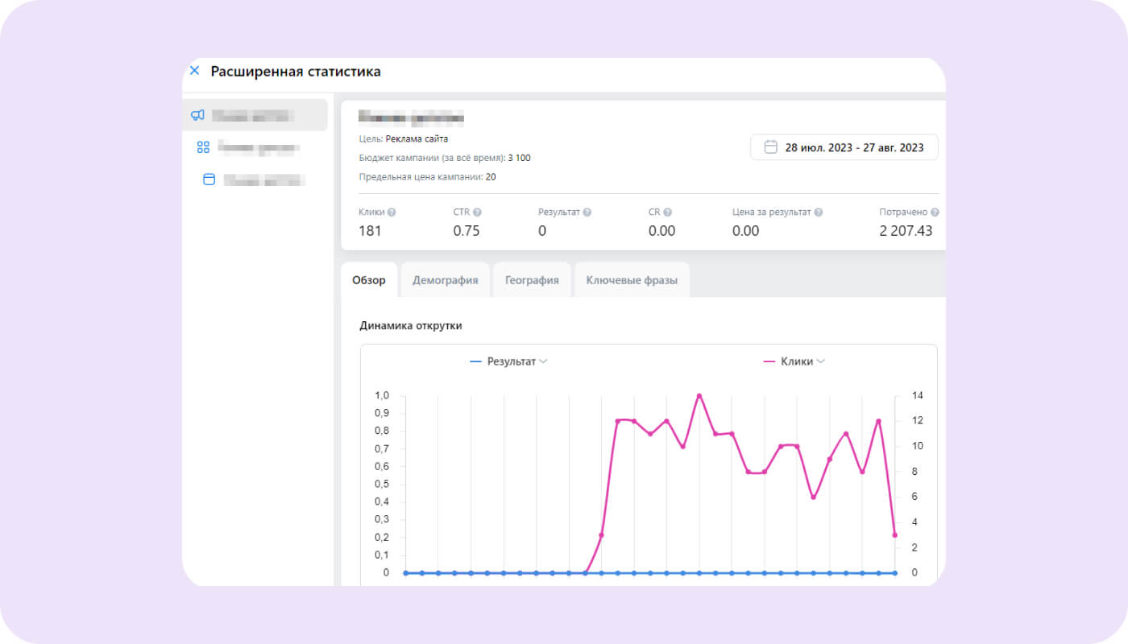Select the campaign row with megaphone icon

click(255, 115)
